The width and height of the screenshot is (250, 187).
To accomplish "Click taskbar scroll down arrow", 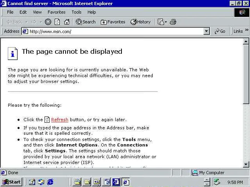I will coord(207,184).
